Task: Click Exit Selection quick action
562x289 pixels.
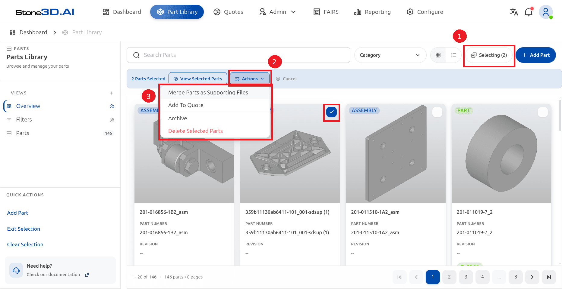Action: coord(24,229)
